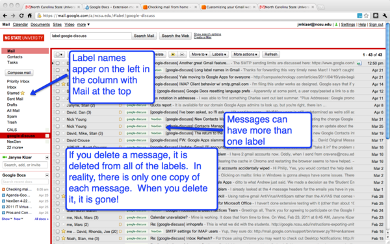The height and width of the screenshot is (244, 390).
Task: Click the mark-not-important button in mail toolbar
Action: (182, 55)
